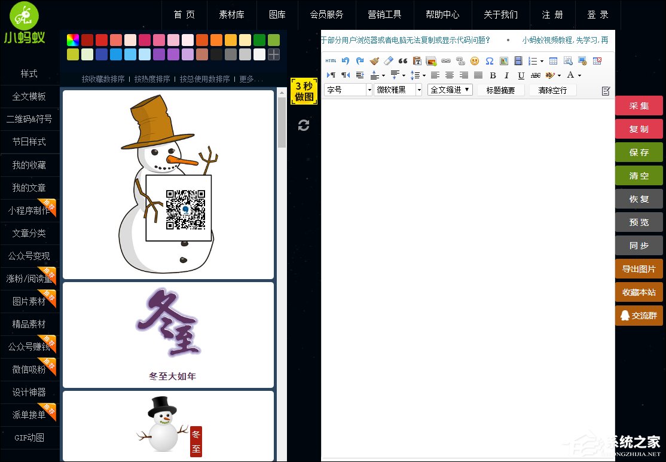The image size is (666, 462).
Task: Toggle underline formatting
Action: click(521, 75)
